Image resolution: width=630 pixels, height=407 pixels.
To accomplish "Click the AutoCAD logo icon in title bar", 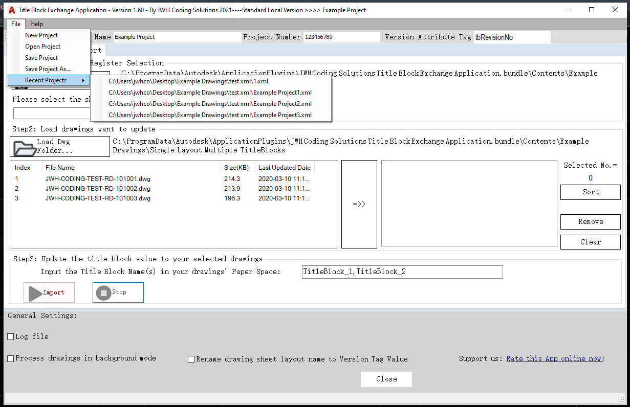I will [11, 10].
